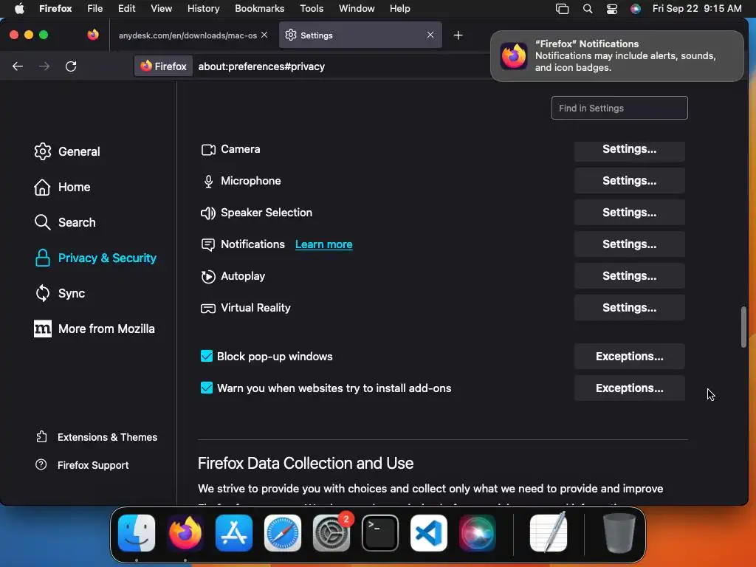The width and height of the screenshot is (756, 567).
Task: Open the Window menu
Action: coord(357,9)
